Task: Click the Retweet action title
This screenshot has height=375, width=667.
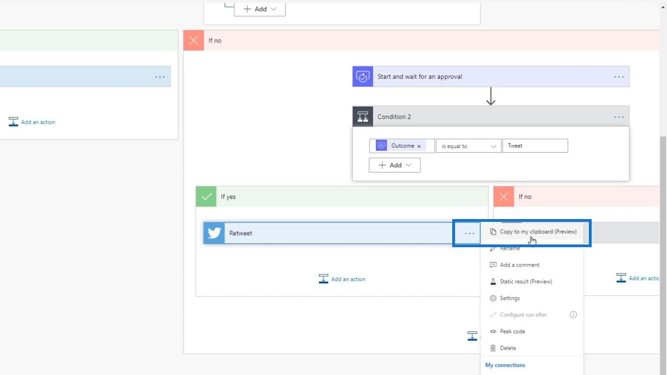Action: (241, 233)
